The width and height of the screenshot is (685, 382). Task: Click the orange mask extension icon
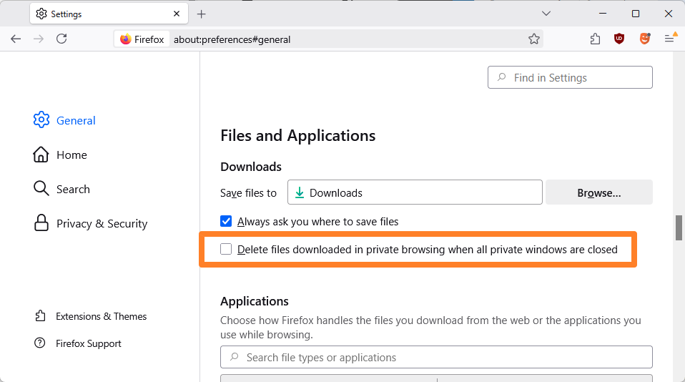(x=644, y=39)
